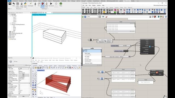Click the pink colour swatch param icon
The width and height of the screenshot is (175, 98).
click(115, 10)
